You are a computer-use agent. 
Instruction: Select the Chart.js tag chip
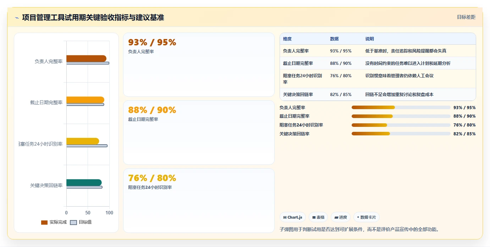pyautogui.click(x=293, y=217)
